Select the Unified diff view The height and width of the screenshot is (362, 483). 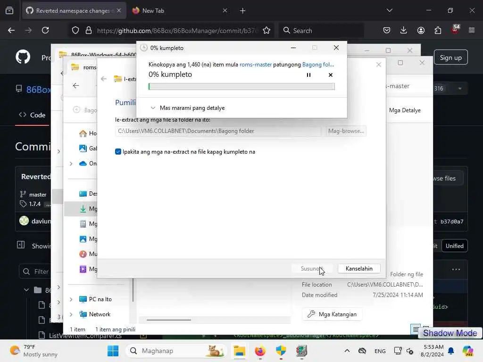pos(454,246)
